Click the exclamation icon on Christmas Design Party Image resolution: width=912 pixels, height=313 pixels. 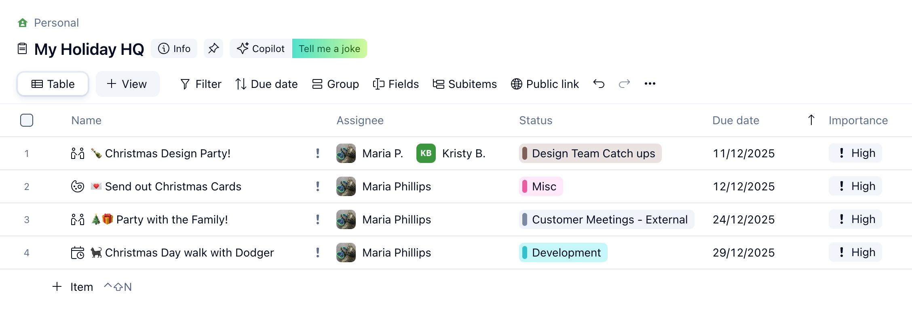point(318,153)
